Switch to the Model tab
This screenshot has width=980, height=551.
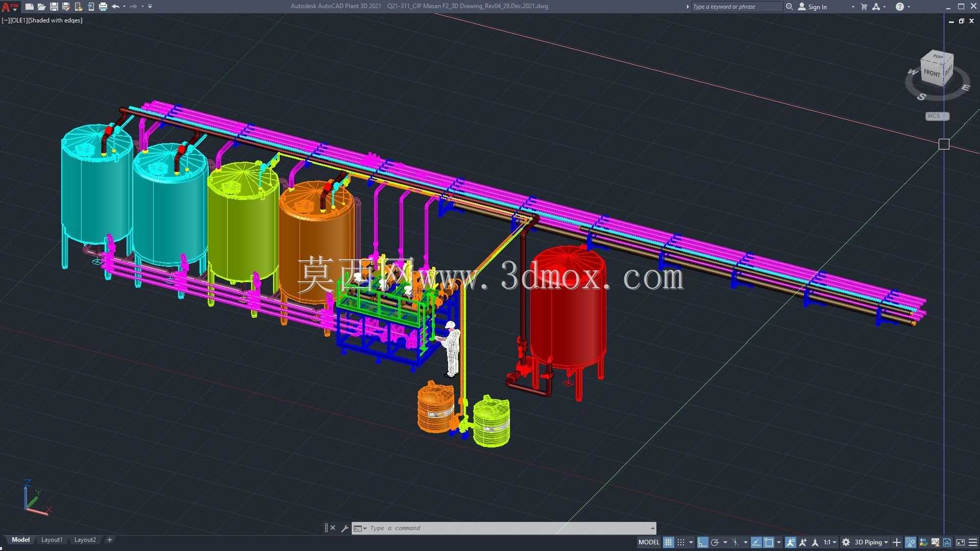click(21, 540)
